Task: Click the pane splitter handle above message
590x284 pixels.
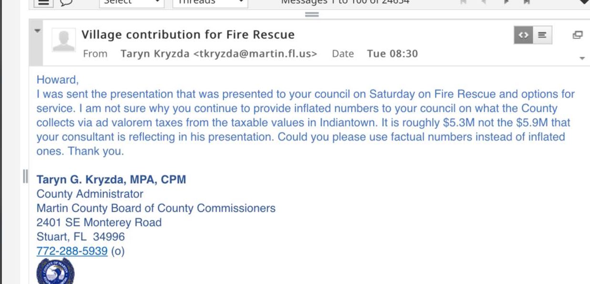Action: pos(311,14)
